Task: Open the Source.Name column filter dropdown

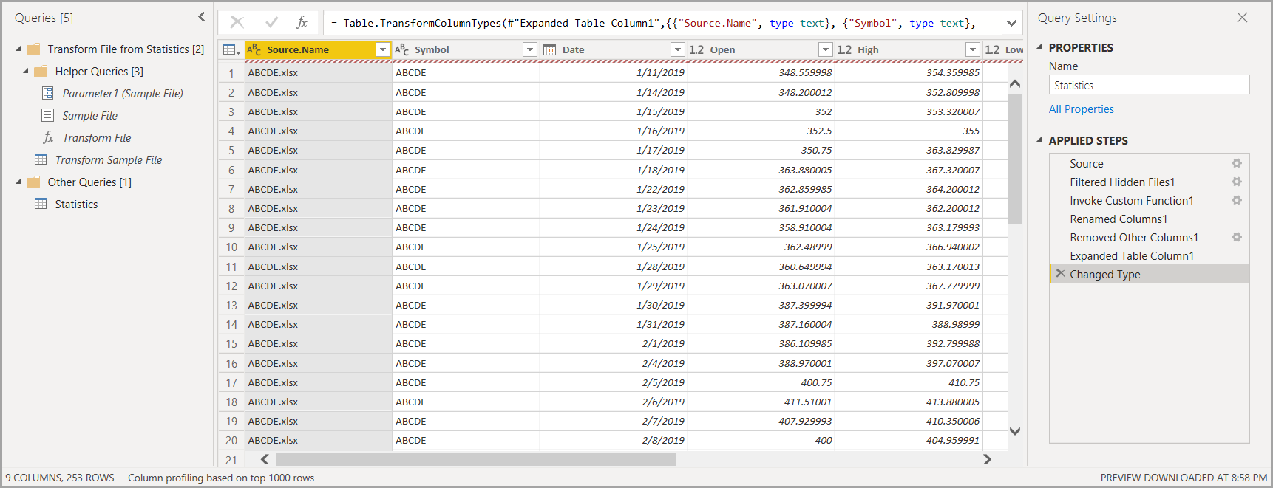Action: point(382,49)
